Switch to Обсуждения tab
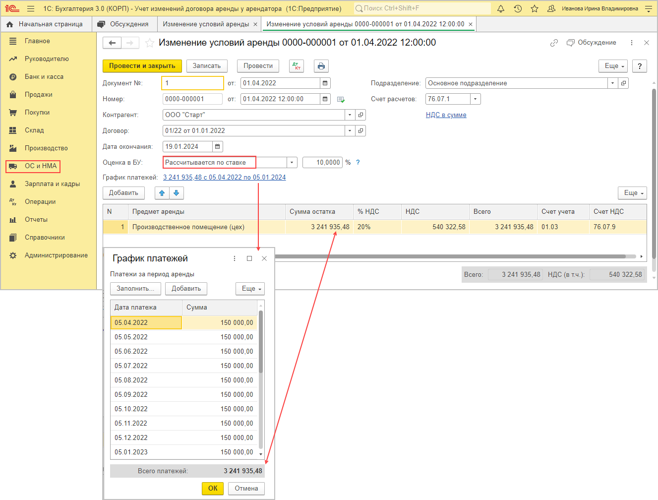658x500 pixels. tap(124, 24)
